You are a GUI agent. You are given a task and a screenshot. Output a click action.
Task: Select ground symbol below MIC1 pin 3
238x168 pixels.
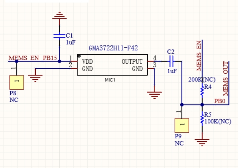[x=154, y=95]
